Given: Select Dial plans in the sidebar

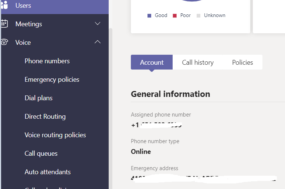Looking at the screenshot, I should (38, 98).
